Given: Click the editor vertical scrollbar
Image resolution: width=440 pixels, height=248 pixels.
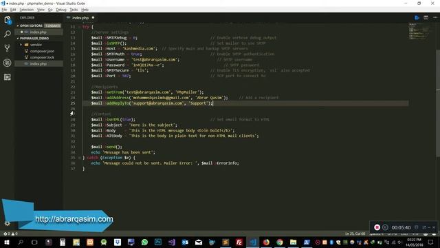Looking at the screenshot, I should pos(438,103).
